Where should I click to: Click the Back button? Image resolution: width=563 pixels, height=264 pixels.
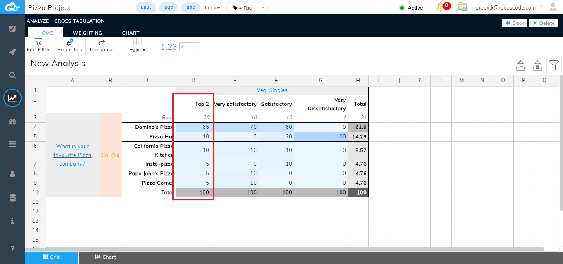515,23
